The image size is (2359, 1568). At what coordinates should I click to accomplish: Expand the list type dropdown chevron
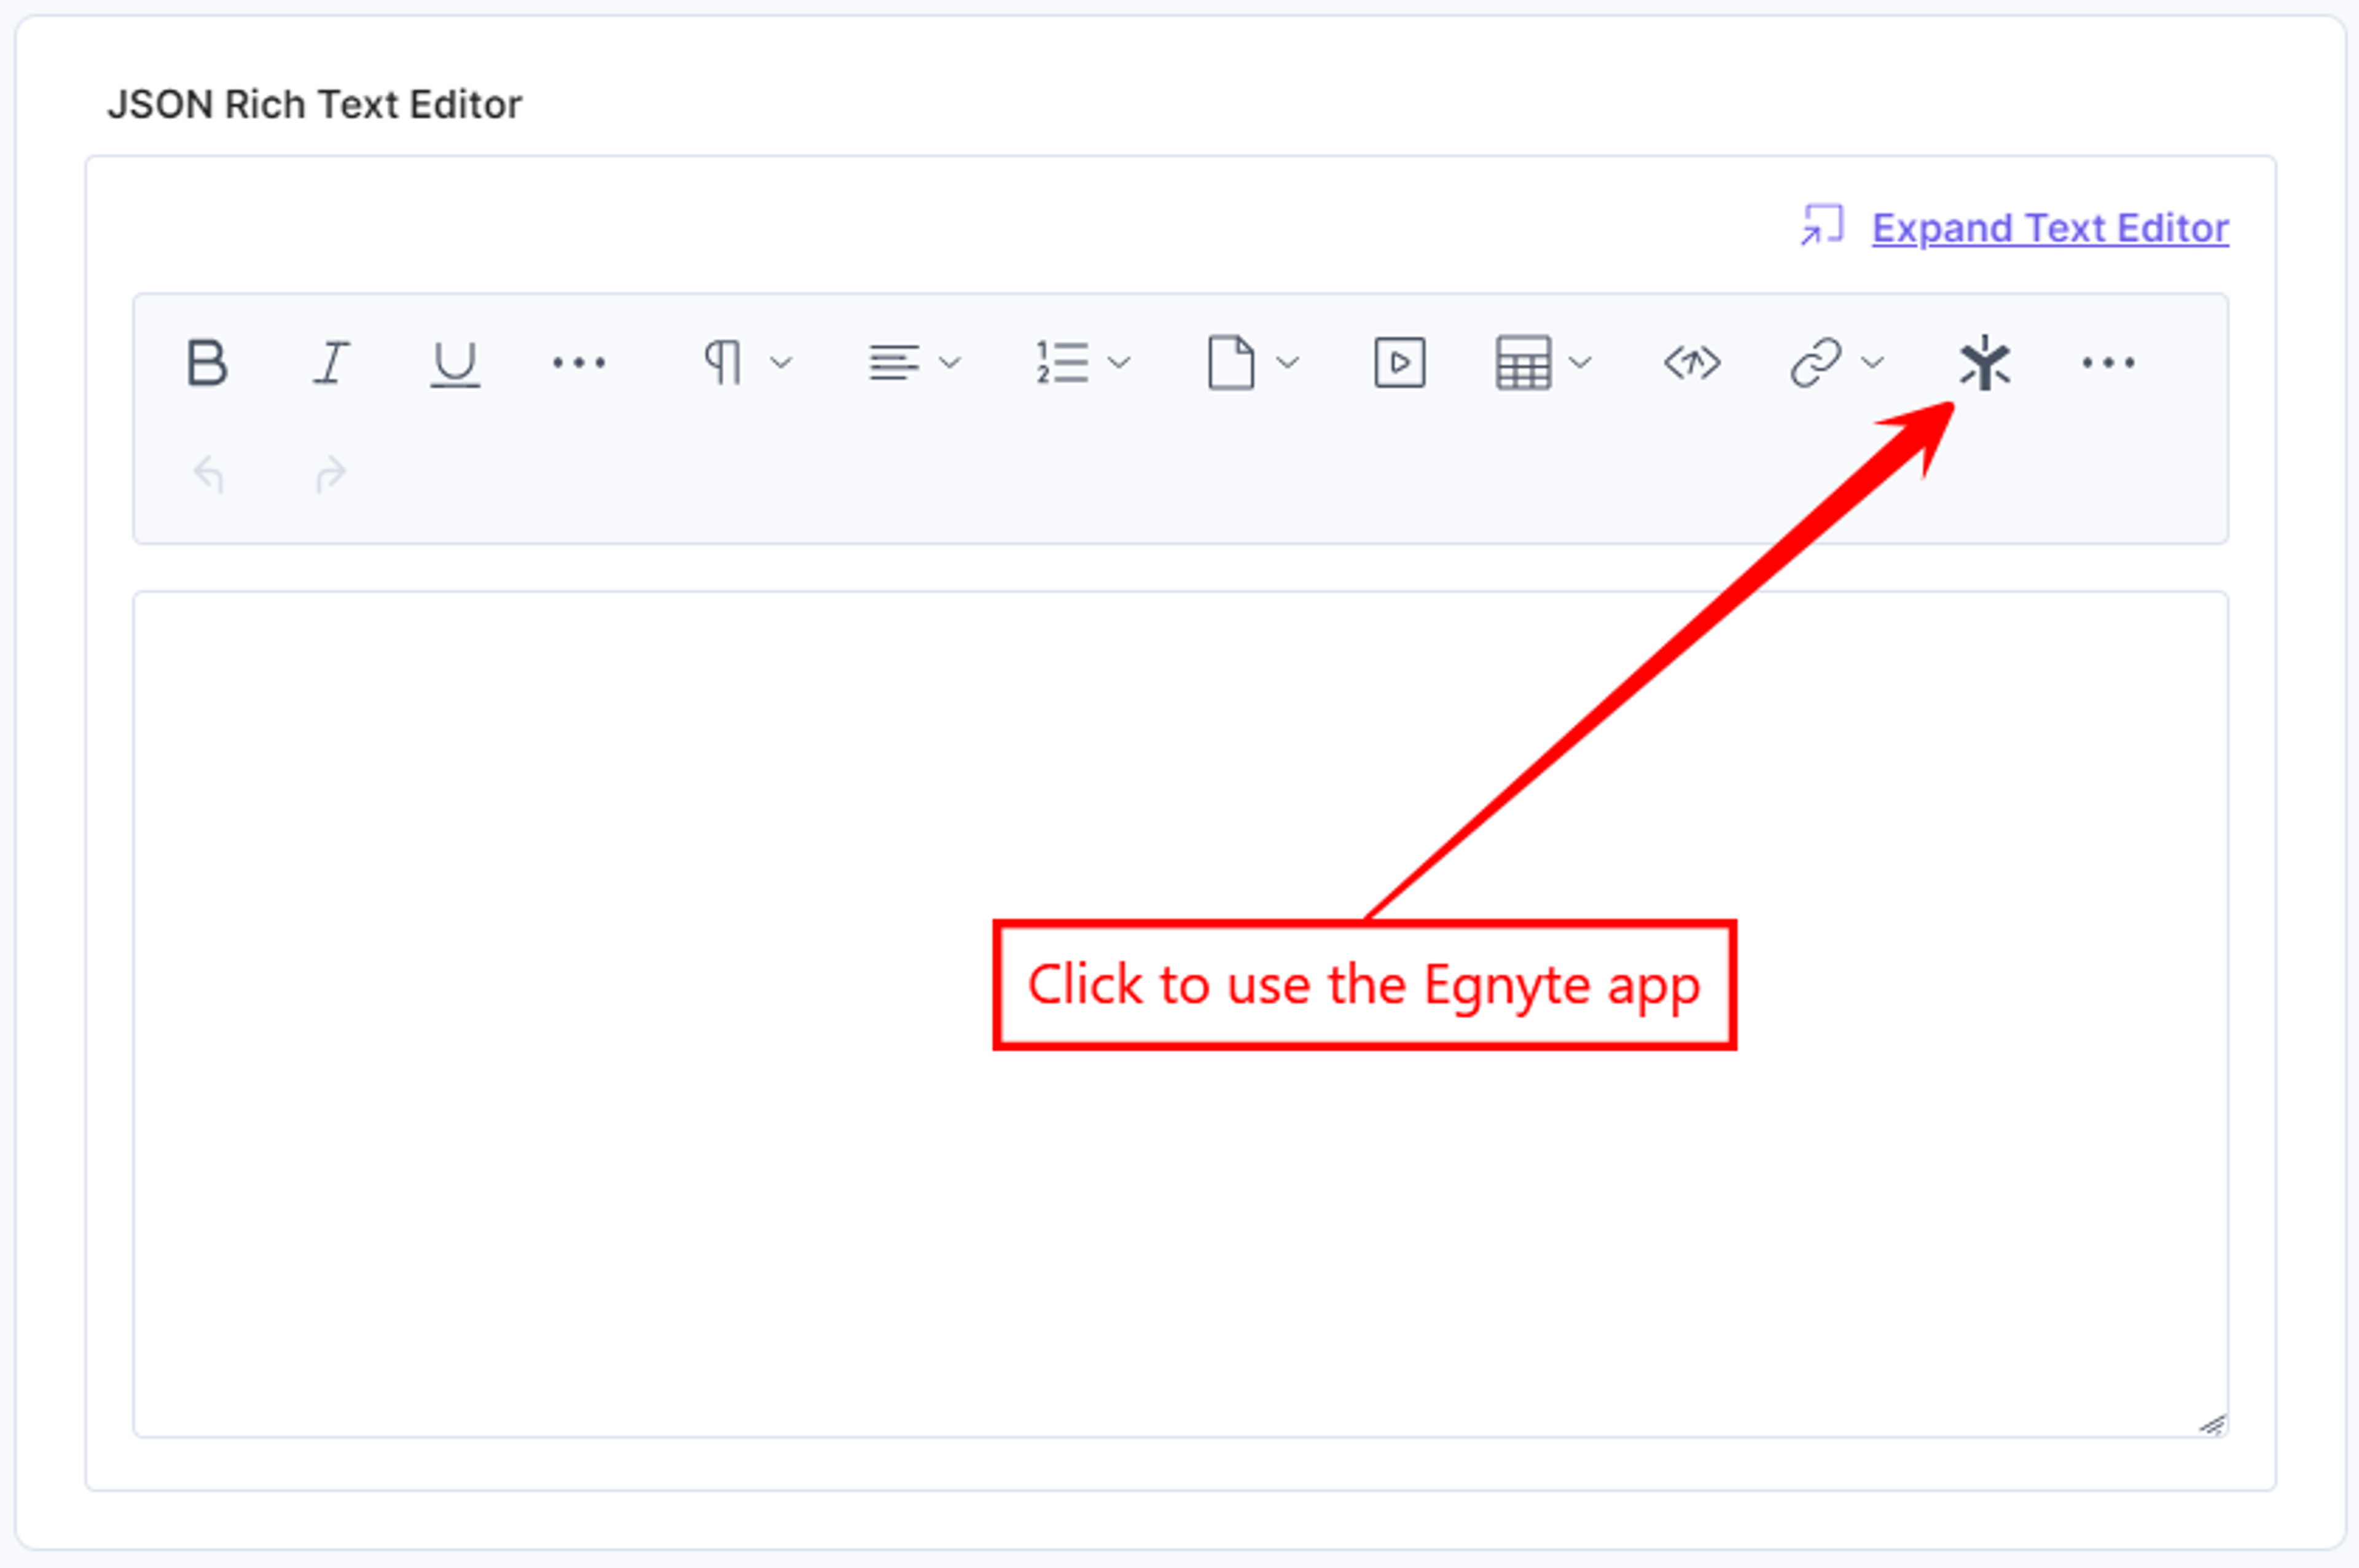point(1119,362)
